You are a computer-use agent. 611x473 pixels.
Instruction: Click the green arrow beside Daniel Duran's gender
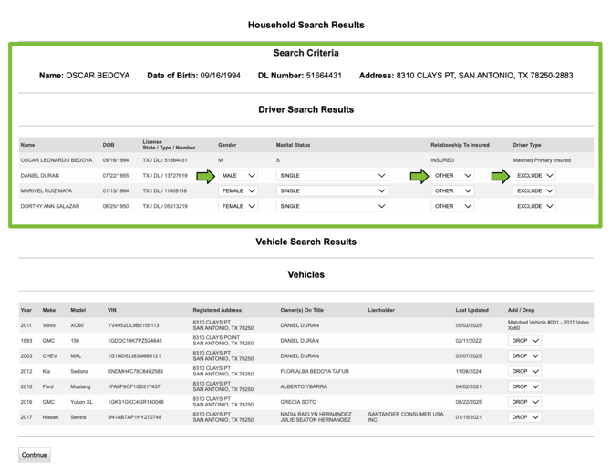[205, 176]
